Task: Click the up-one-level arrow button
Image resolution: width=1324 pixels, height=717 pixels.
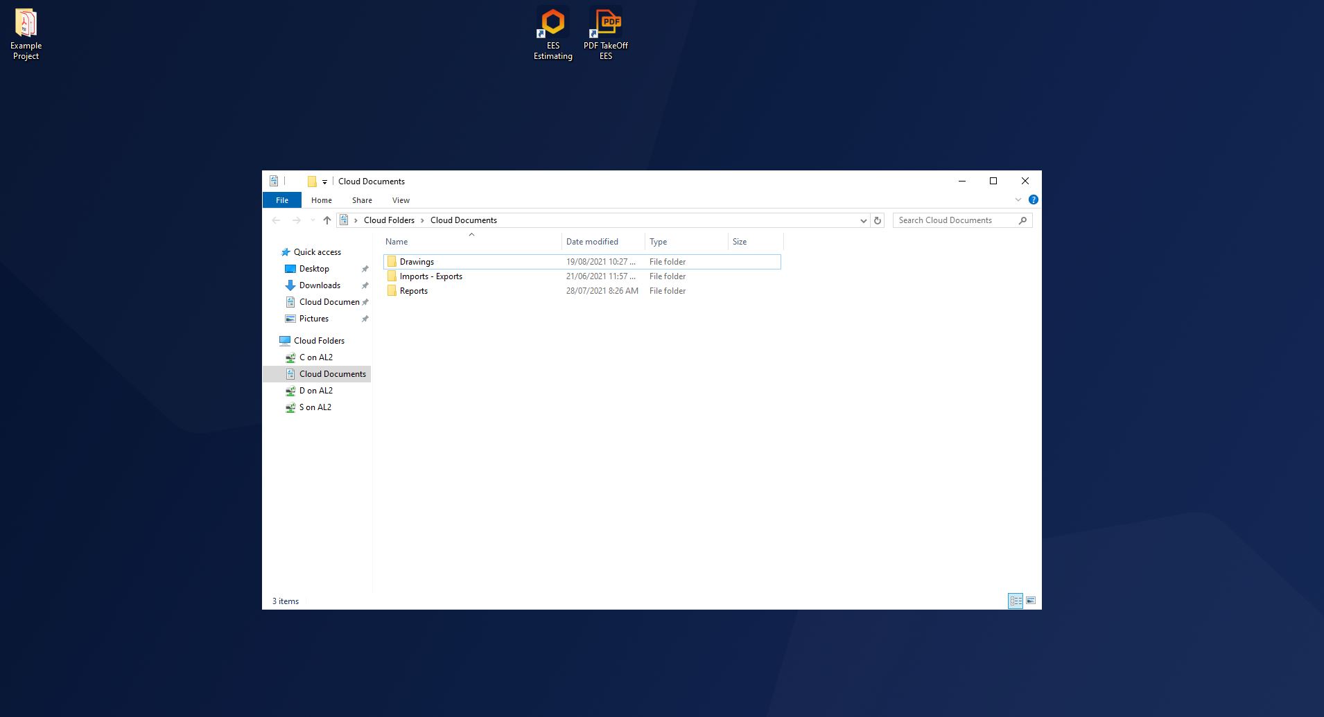Action: 327,220
